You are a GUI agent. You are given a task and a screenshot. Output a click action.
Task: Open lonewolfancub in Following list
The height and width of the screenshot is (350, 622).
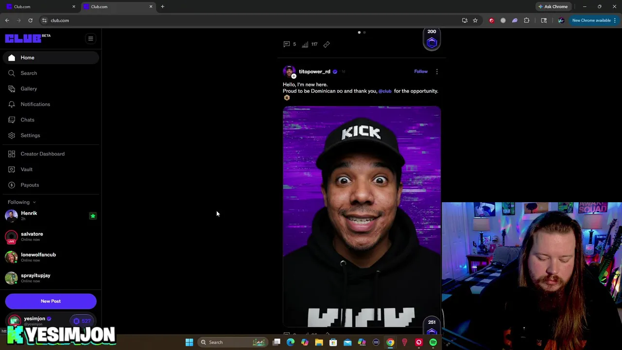coord(51,257)
